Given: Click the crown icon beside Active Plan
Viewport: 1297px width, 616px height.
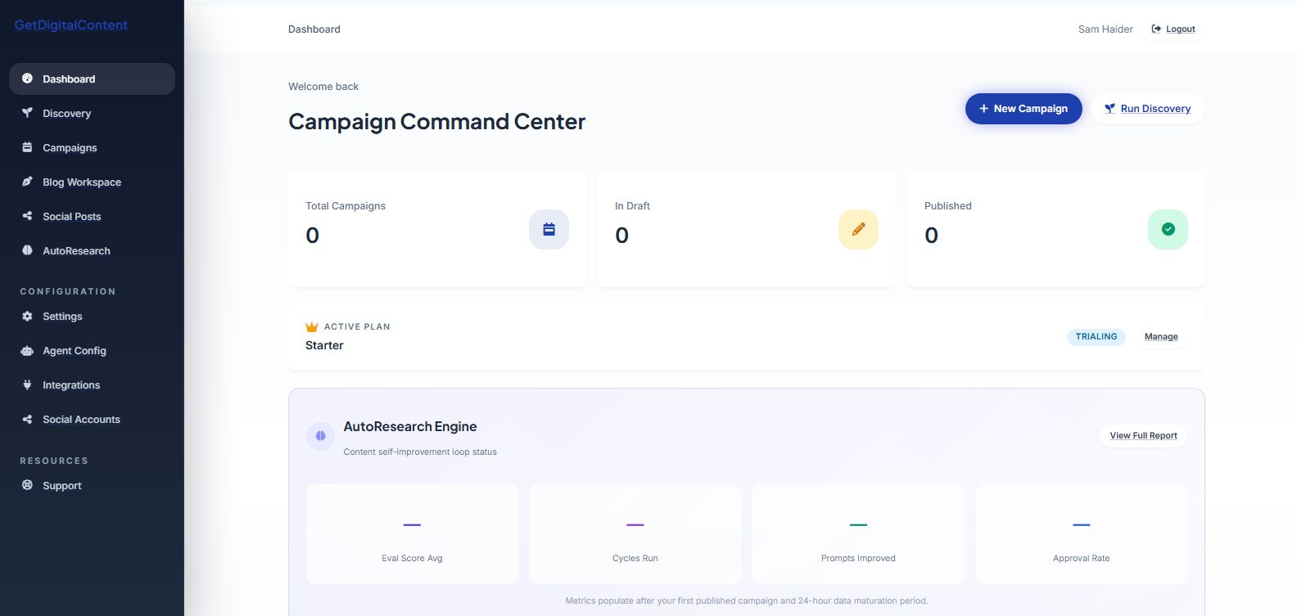Looking at the screenshot, I should pyautogui.click(x=311, y=326).
